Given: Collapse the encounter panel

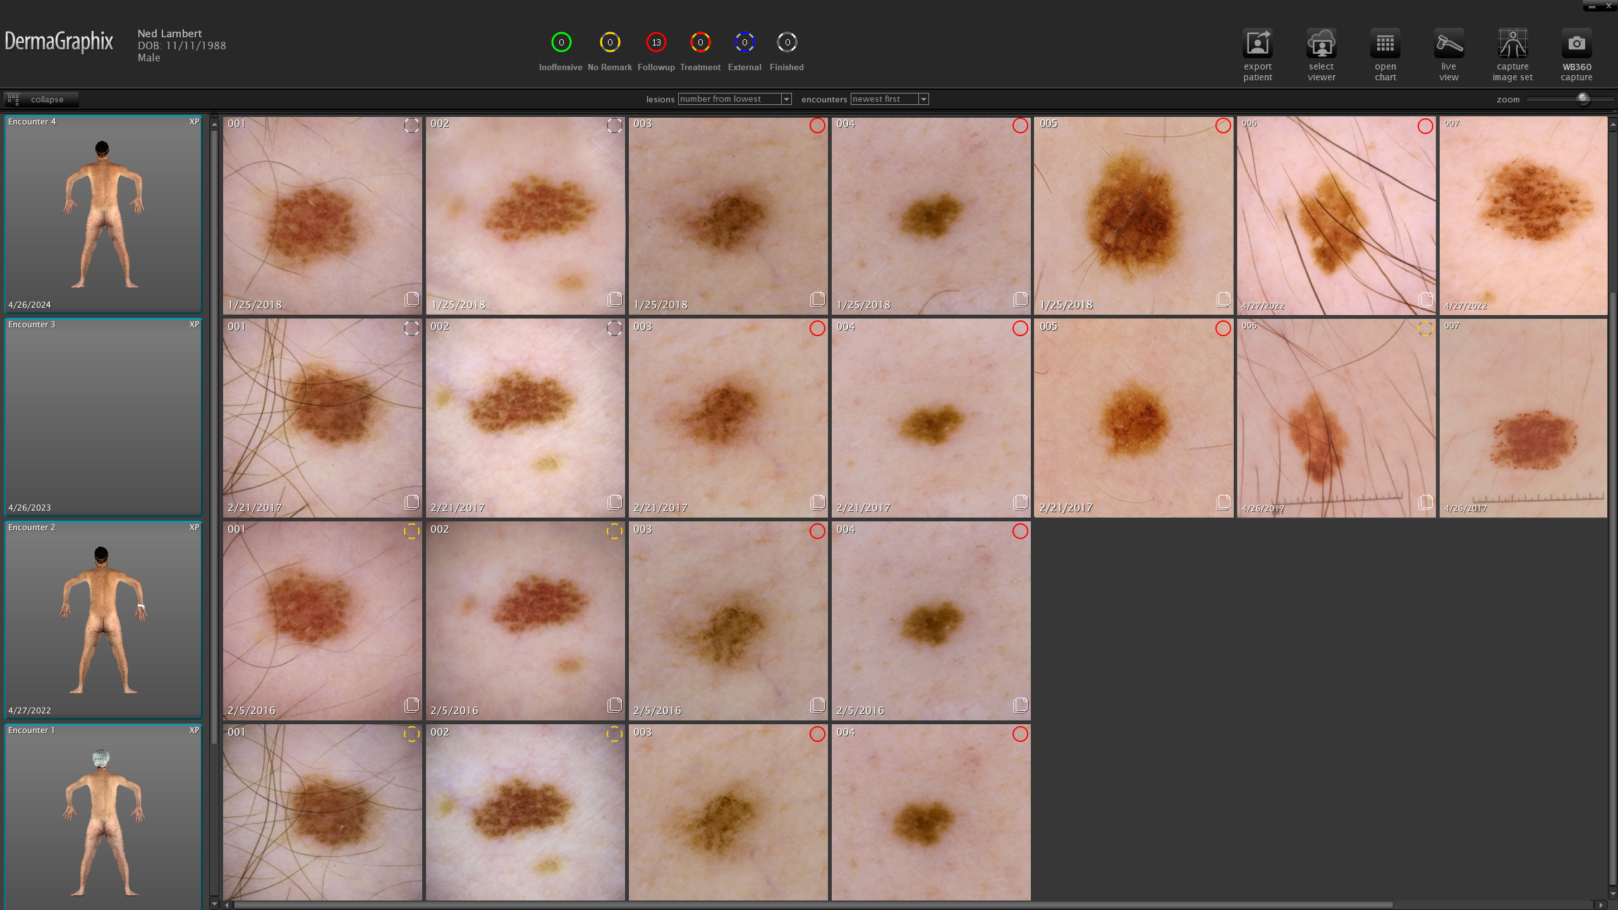Looking at the screenshot, I should pos(41,99).
